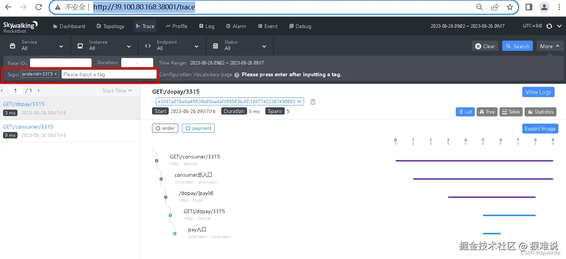Screen dimensions: 566x259
Task: Open the consumer总入口 span
Action: click(193, 175)
